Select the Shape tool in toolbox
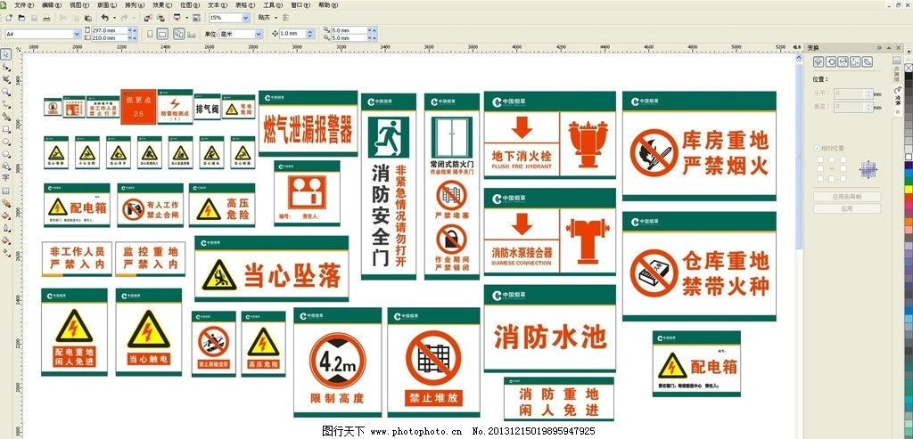The height and width of the screenshot is (439, 913). [x=6, y=67]
